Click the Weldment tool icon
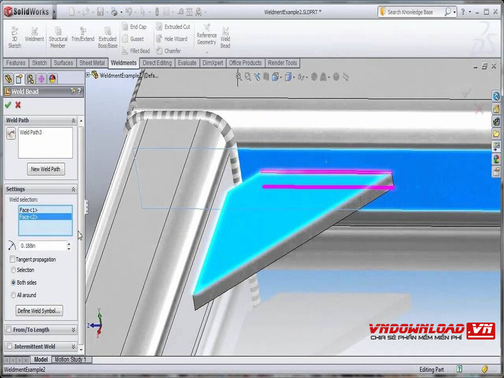 point(34,35)
